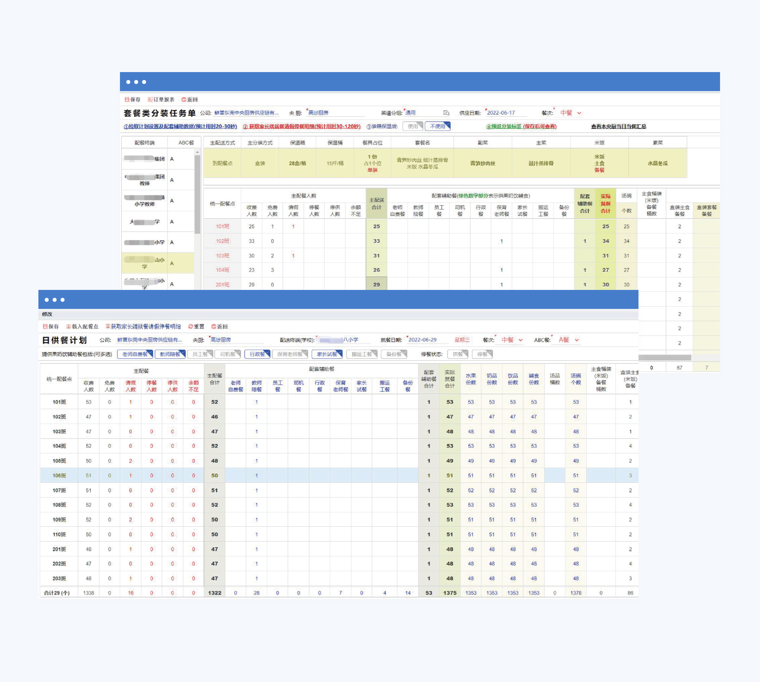Enable the 员工餐 option
The image size is (760, 682).
pyautogui.click(x=200, y=354)
